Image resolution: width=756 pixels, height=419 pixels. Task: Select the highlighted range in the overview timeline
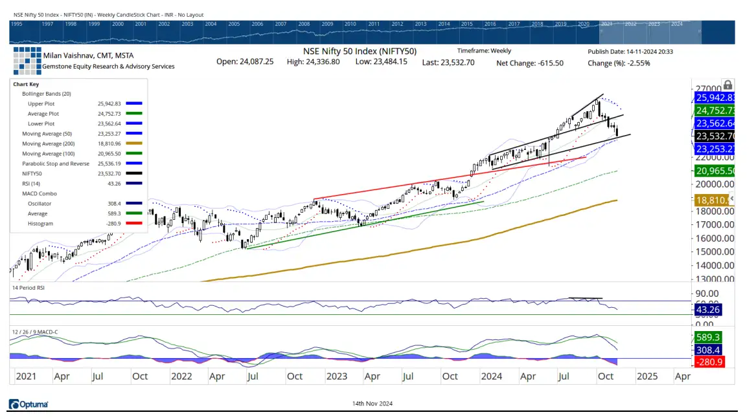[x=650, y=33]
